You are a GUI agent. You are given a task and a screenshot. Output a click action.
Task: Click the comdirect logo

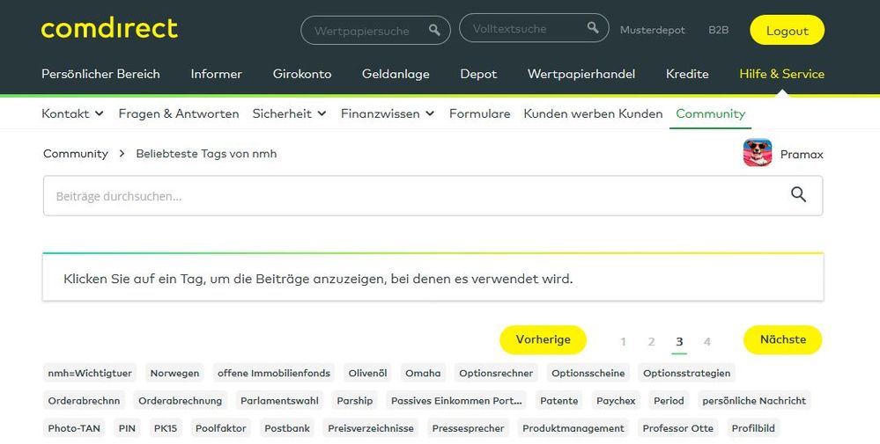(x=109, y=29)
